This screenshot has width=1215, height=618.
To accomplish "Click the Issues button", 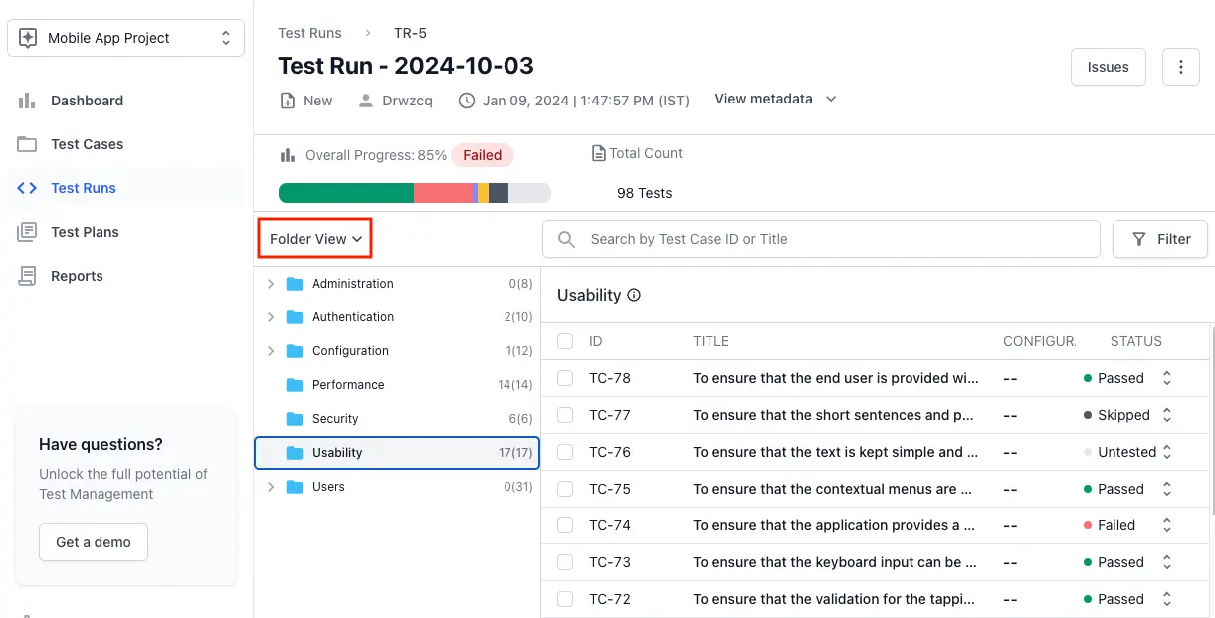I will click(x=1108, y=67).
